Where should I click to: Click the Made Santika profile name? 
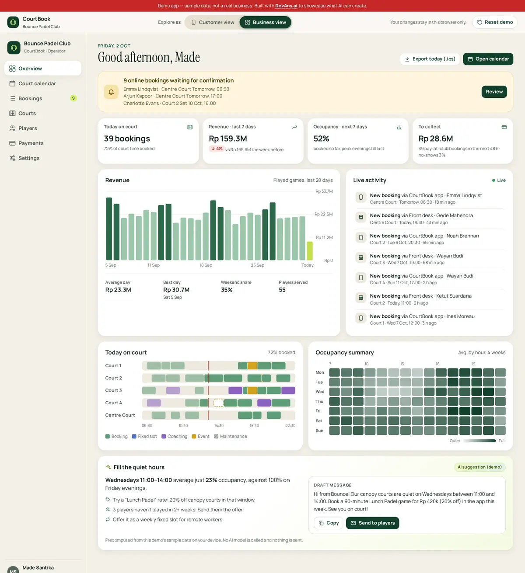click(38, 568)
